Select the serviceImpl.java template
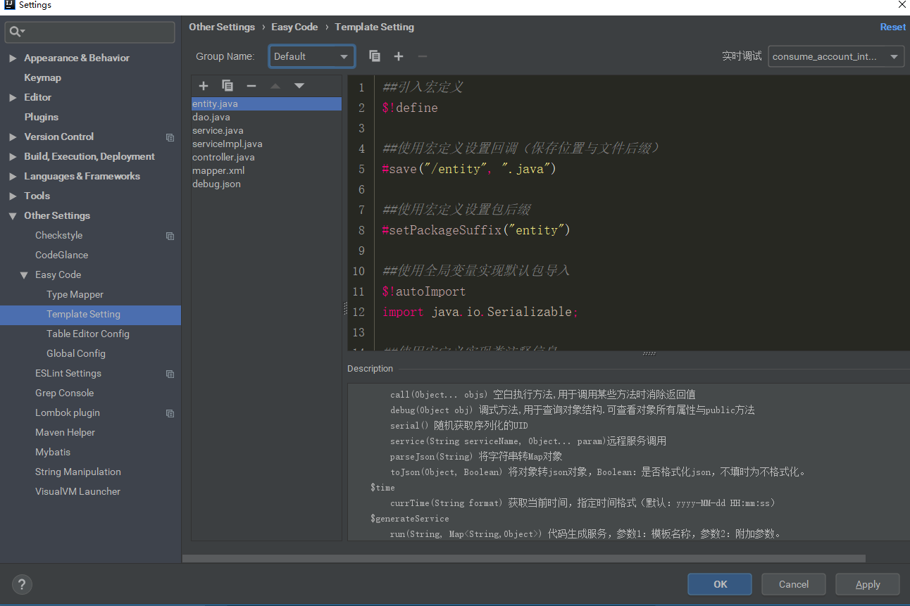910x606 pixels. [266, 144]
